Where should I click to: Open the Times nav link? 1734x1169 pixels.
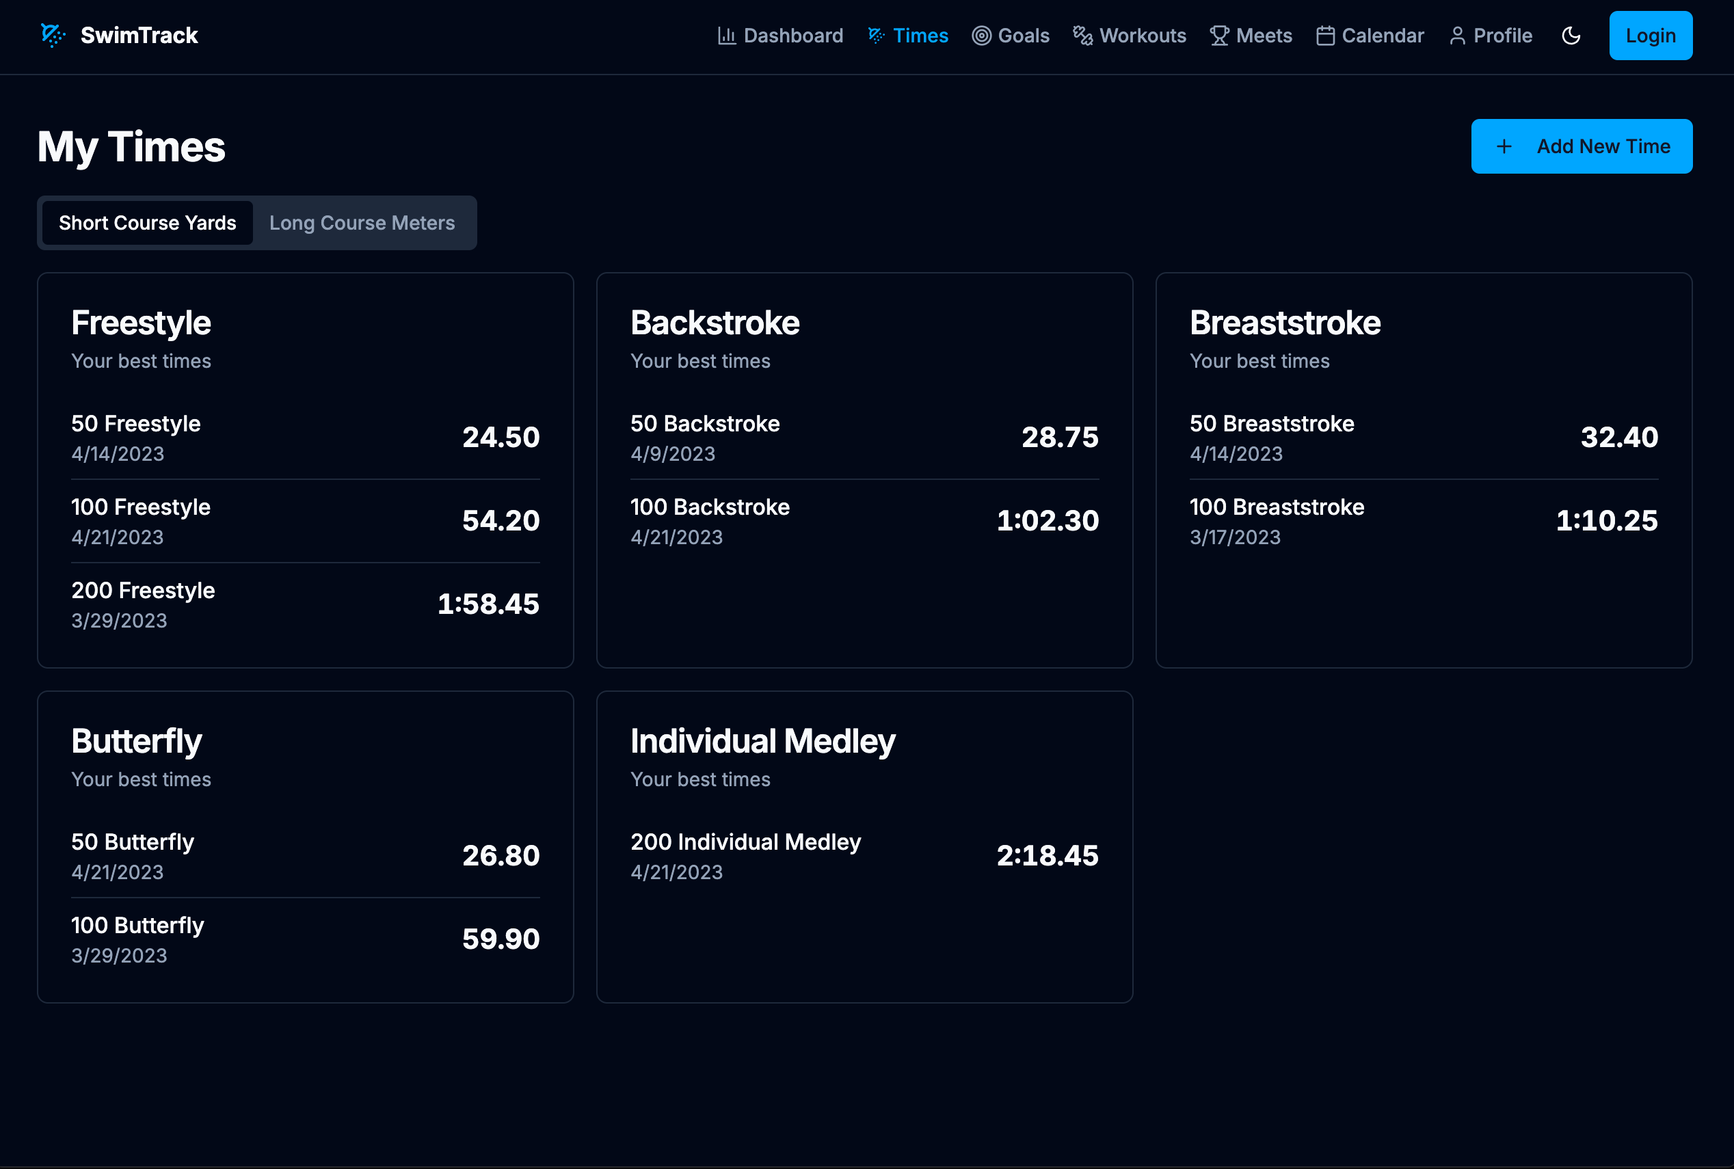click(x=908, y=36)
